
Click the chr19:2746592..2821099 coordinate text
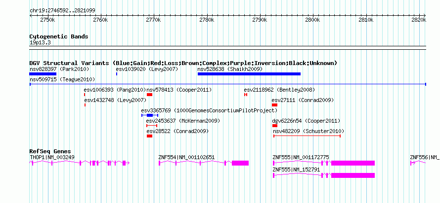(x=62, y=10)
